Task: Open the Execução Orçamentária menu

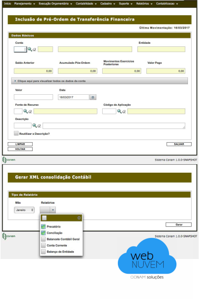Action: 55,4
